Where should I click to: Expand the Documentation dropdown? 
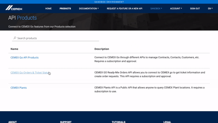(x=89, y=8)
